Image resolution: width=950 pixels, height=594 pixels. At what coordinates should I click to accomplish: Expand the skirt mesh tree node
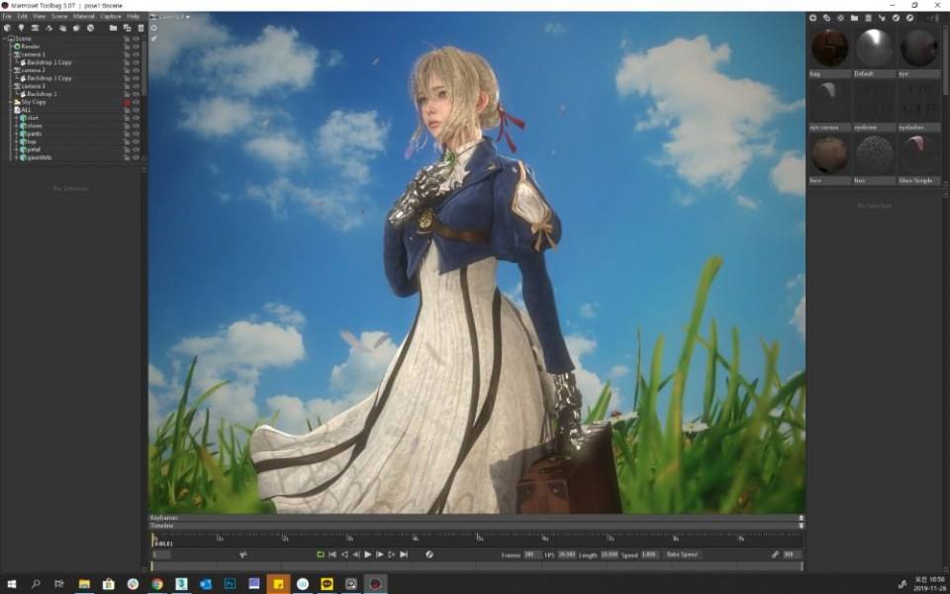(x=17, y=118)
